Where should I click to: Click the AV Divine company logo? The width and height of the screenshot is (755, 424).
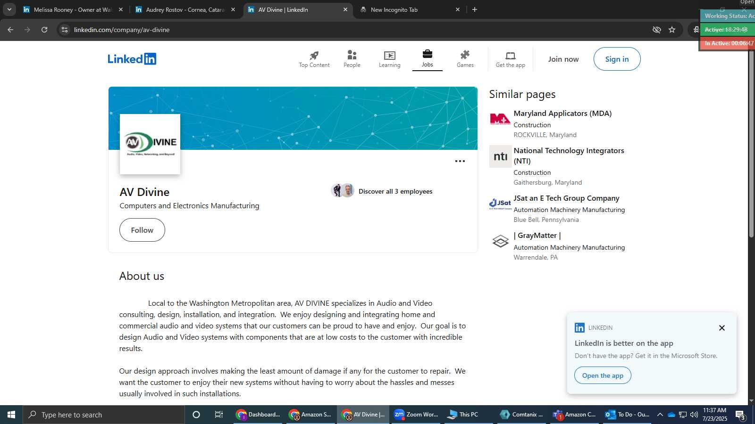coord(150,144)
